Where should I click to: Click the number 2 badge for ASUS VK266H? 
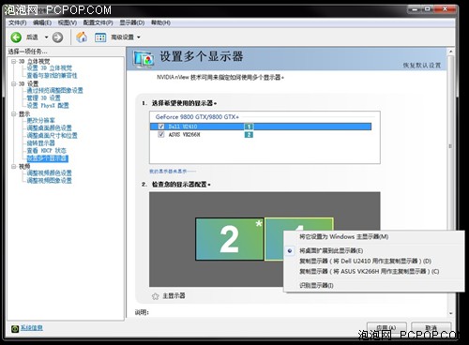click(x=249, y=135)
